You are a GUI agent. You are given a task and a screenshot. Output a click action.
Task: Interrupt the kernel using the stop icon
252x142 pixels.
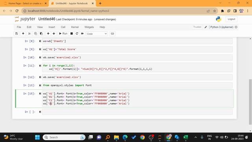(x=72, y=34)
